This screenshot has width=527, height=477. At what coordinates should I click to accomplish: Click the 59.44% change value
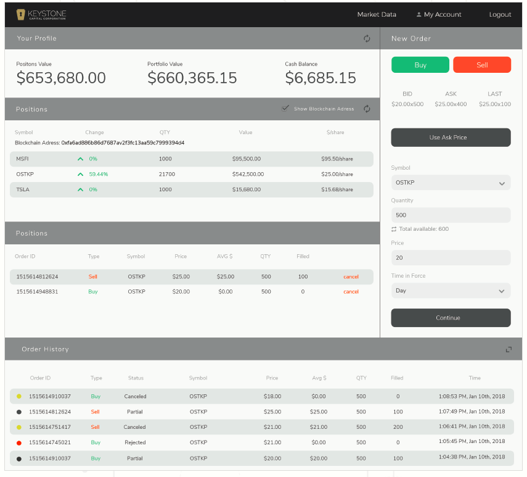(99, 174)
